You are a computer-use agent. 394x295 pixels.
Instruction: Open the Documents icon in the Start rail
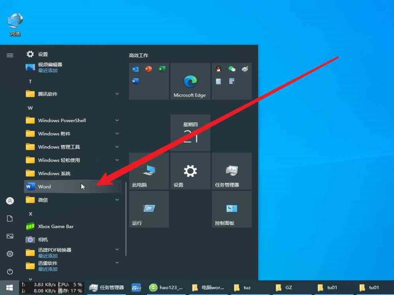pyautogui.click(x=10, y=219)
